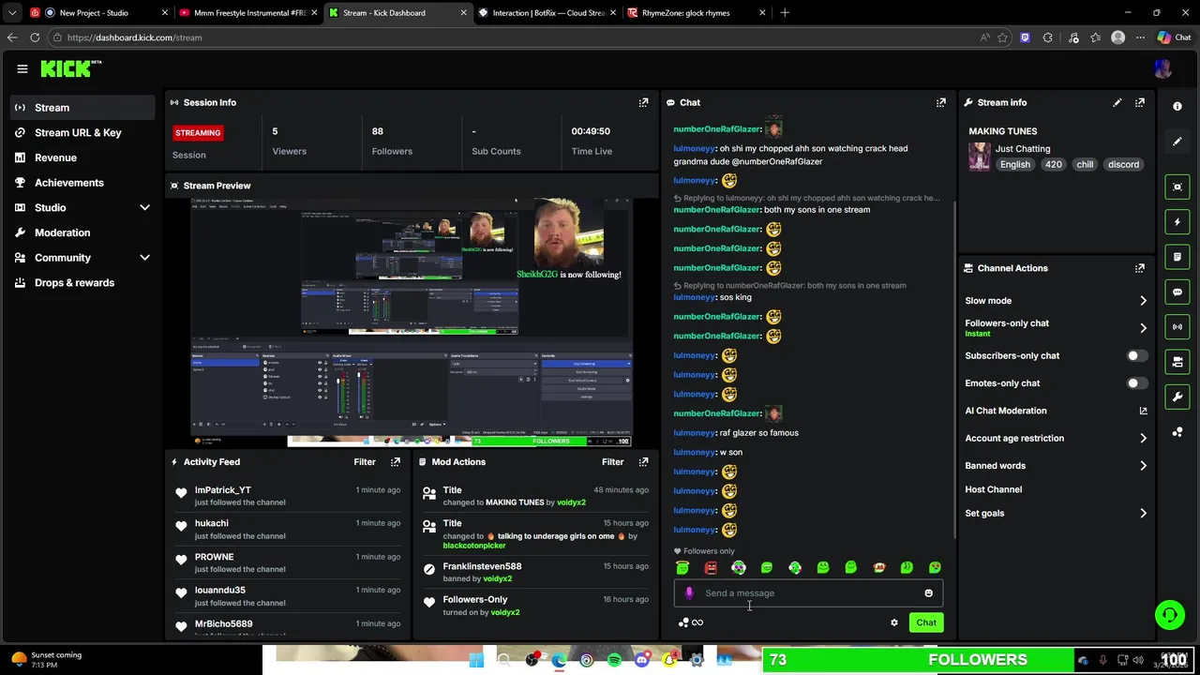
Task: Switch to the BotRix Interaction tab
Action: tap(546, 13)
